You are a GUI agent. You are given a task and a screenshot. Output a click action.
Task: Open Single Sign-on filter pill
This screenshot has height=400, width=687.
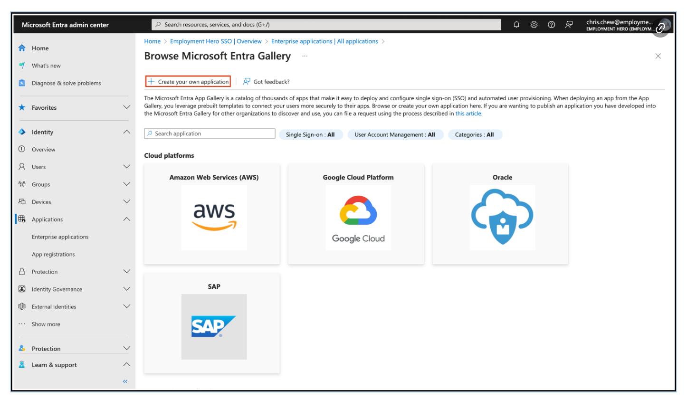point(310,134)
